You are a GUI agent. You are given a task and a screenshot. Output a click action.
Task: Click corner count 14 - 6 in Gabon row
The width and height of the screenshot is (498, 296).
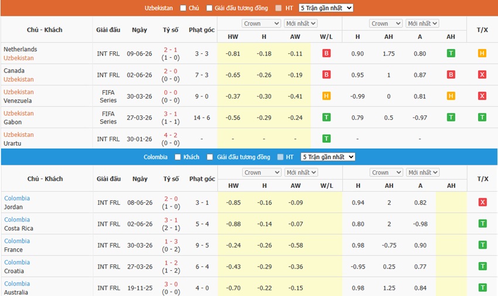point(202,118)
